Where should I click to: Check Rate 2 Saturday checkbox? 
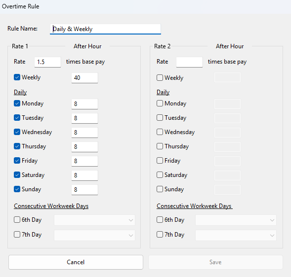(160, 175)
